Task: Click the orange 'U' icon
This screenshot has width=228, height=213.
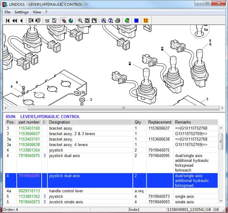Action: (146, 20)
